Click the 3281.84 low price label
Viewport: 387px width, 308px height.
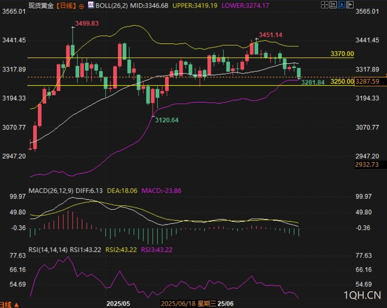(313, 83)
